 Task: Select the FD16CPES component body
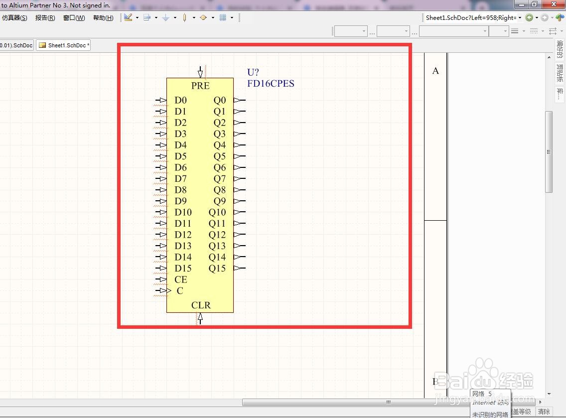[200, 195]
